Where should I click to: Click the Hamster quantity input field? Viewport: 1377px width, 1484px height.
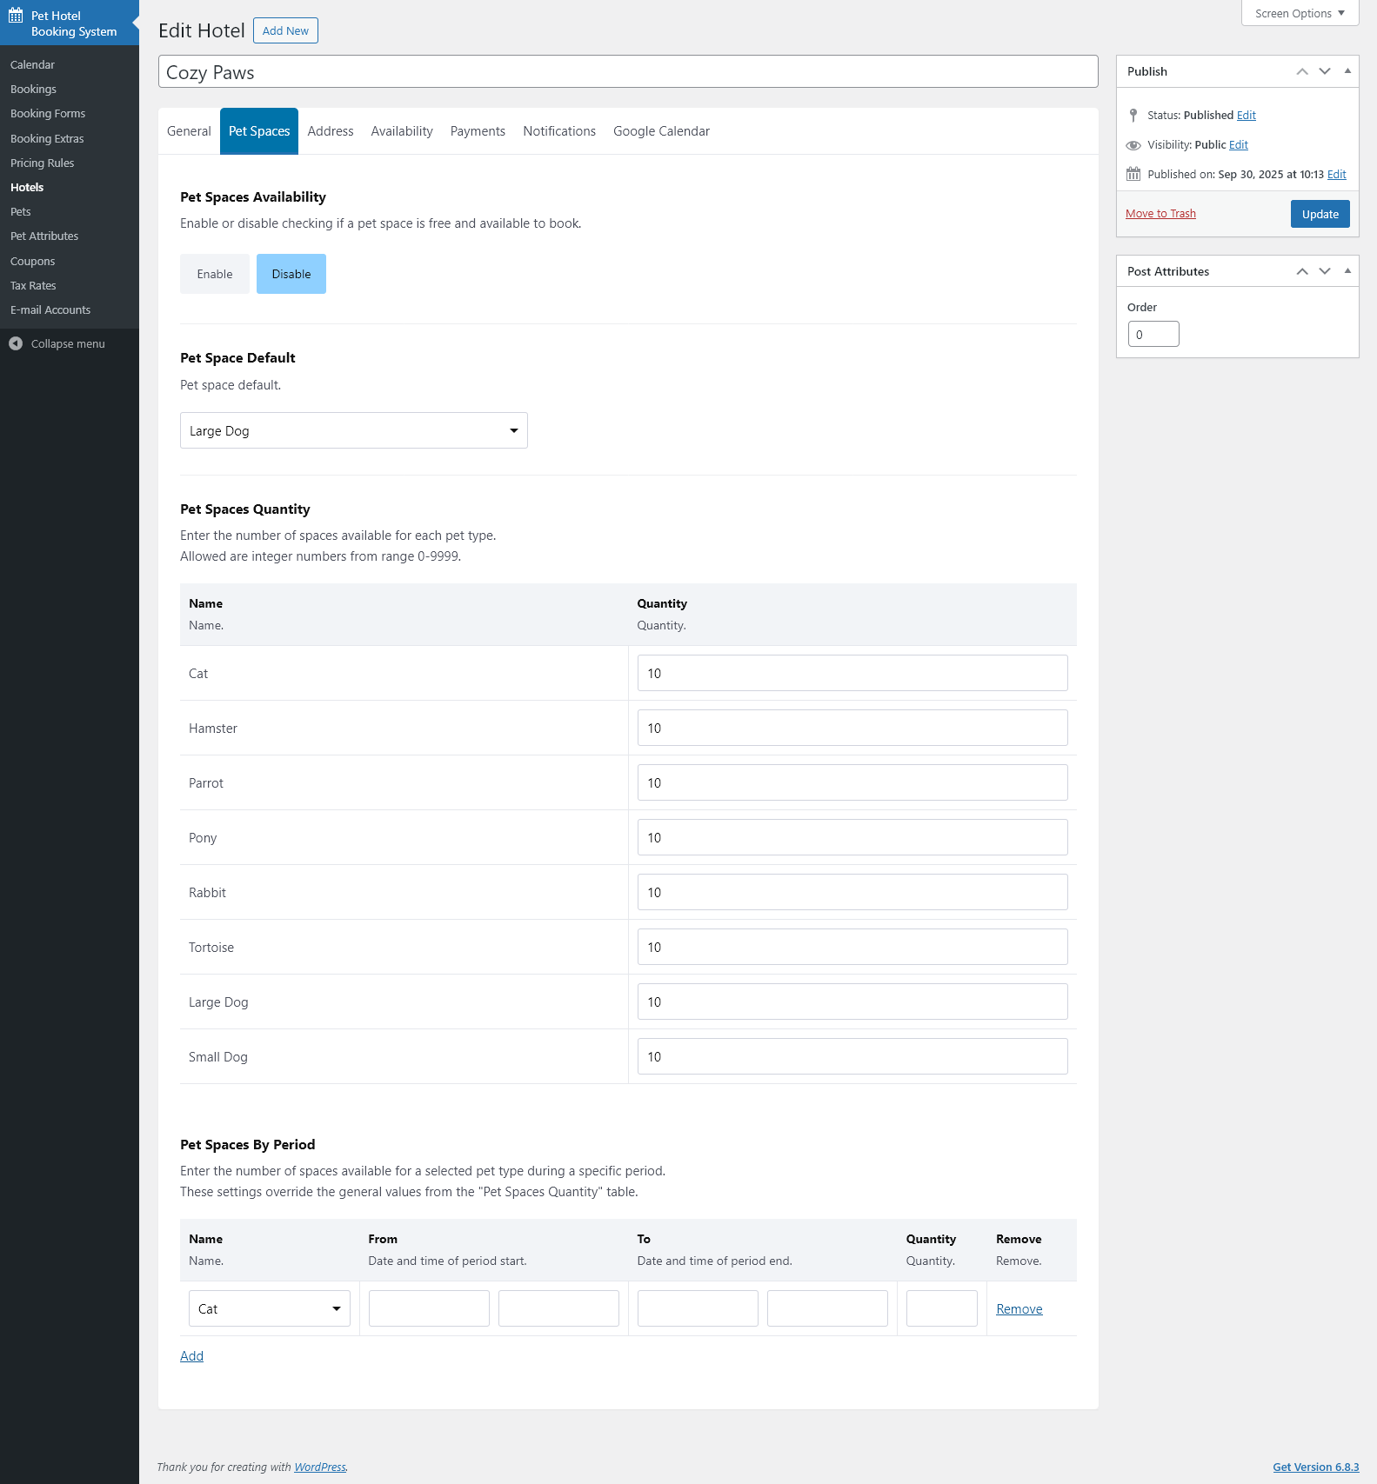click(x=852, y=728)
